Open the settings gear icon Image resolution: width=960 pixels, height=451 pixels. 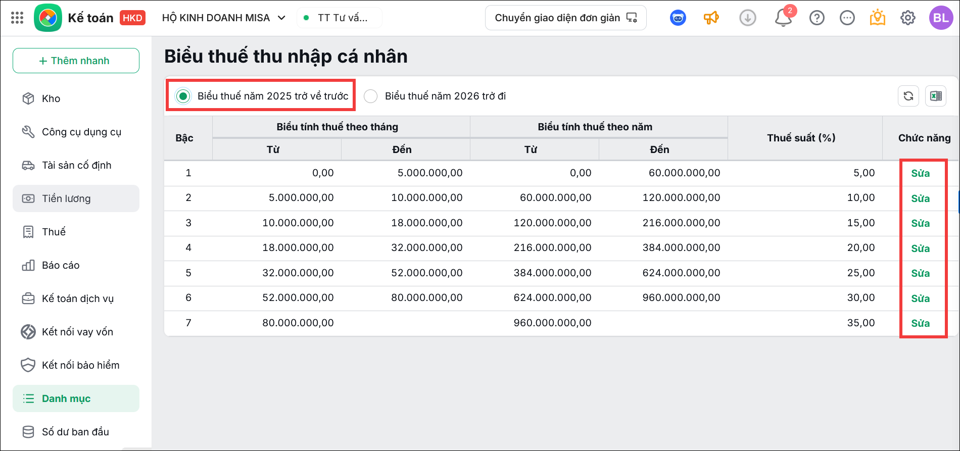click(908, 18)
